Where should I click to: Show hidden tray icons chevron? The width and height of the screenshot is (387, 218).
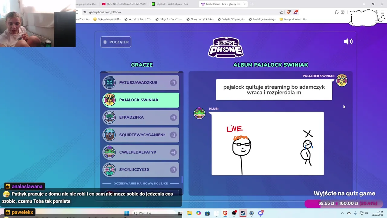tap(342, 213)
